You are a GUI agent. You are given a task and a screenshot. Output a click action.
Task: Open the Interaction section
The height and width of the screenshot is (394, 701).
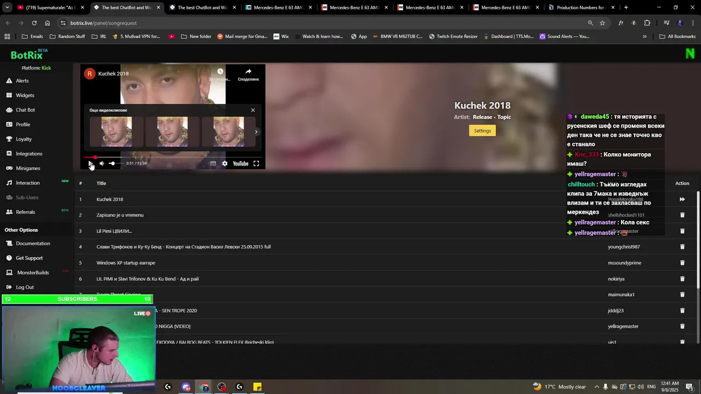27,183
